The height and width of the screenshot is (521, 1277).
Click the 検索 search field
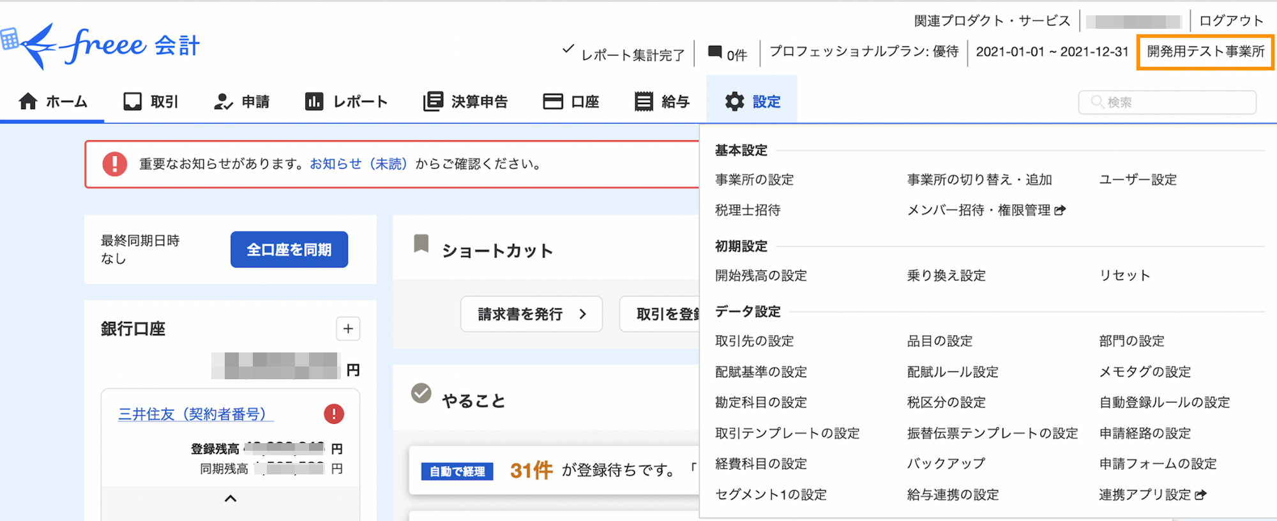pos(1168,102)
